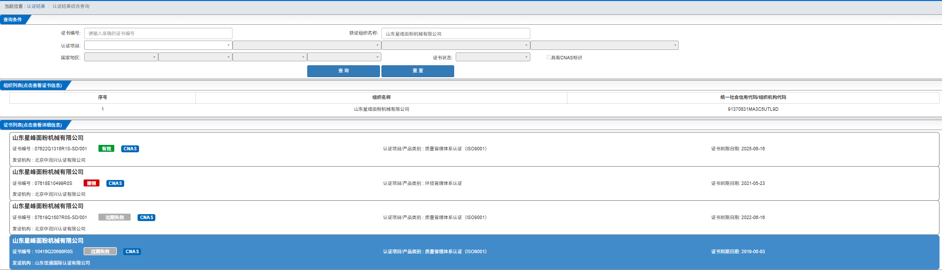Click company title of the valid 有效 certificate card

pos(48,138)
